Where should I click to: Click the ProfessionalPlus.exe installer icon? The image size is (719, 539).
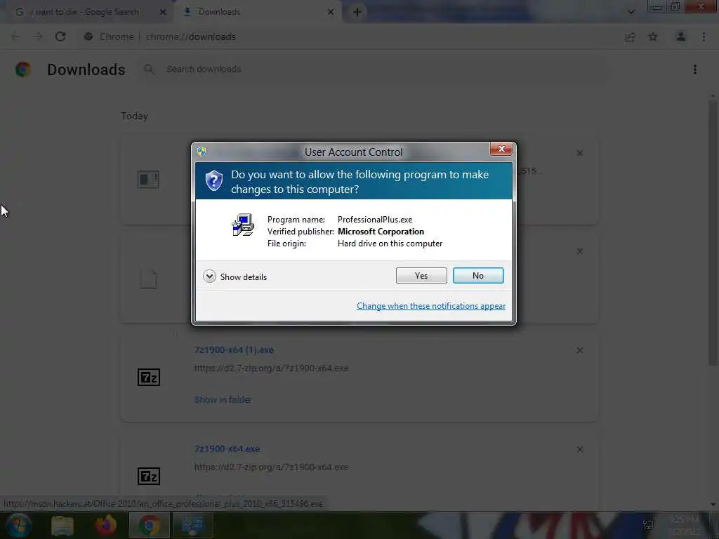coord(242,225)
